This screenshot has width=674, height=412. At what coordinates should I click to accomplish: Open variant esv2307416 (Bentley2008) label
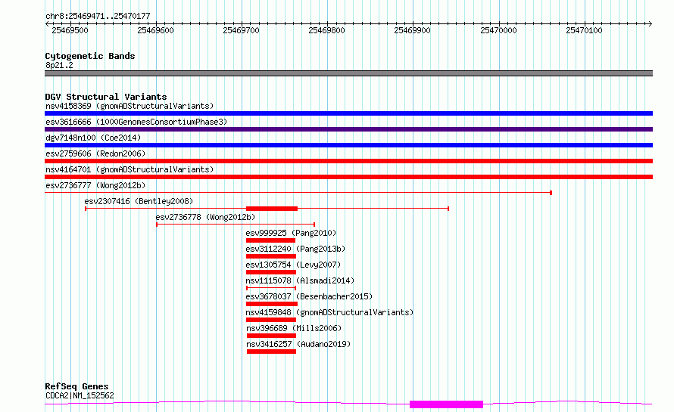point(139,201)
